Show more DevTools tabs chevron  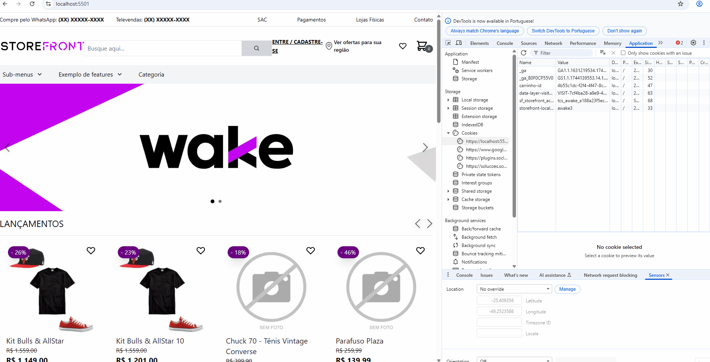661,43
